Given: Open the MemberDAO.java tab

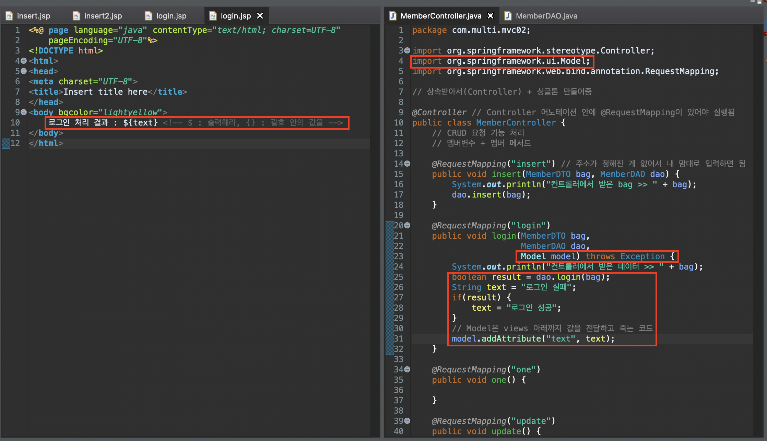Looking at the screenshot, I should (x=546, y=16).
